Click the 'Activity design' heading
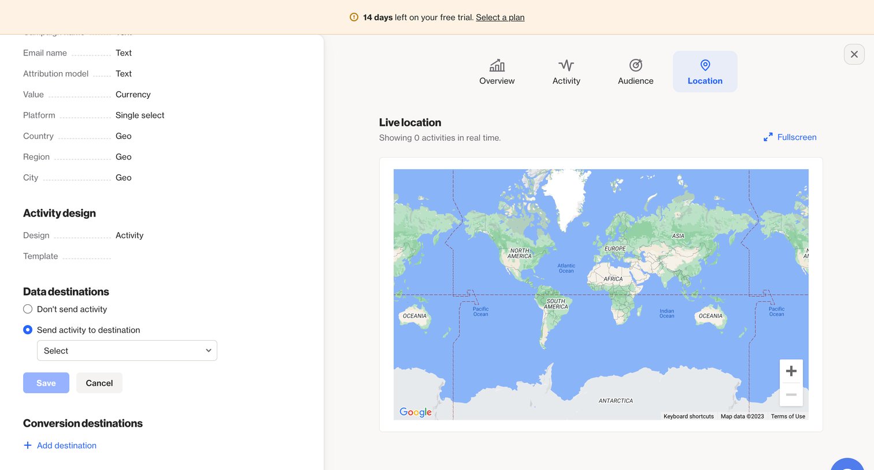 point(60,213)
